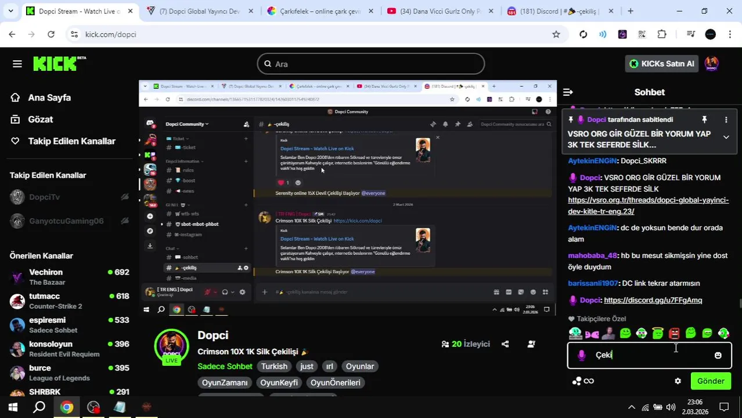
Task: Select the green halo emote
Action: click(x=658, y=333)
